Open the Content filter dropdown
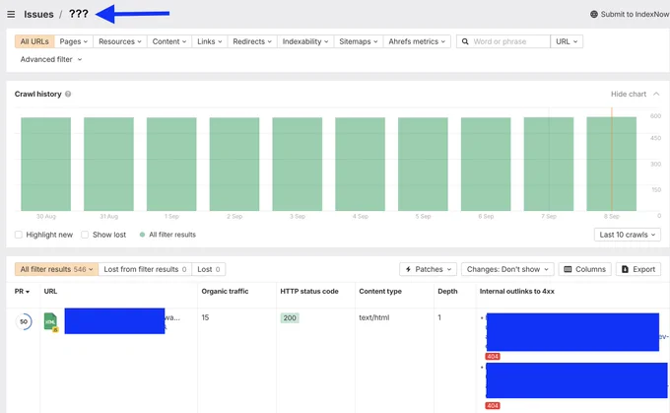 pyautogui.click(x=169, y=41)
